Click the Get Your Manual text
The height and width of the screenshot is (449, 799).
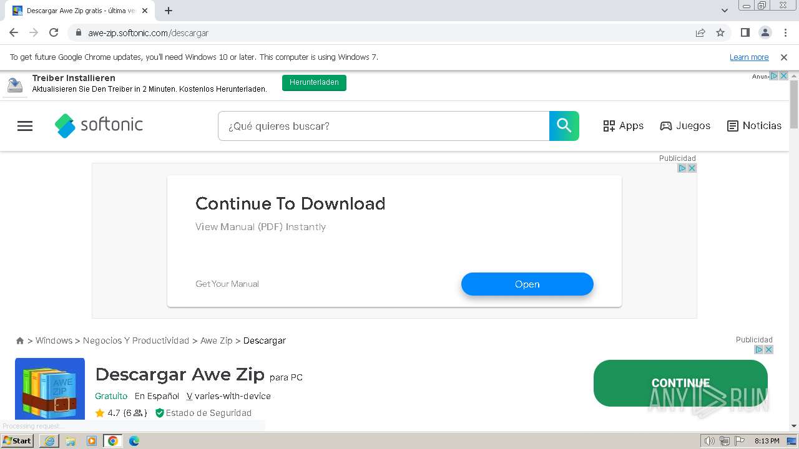pos(227,284)
